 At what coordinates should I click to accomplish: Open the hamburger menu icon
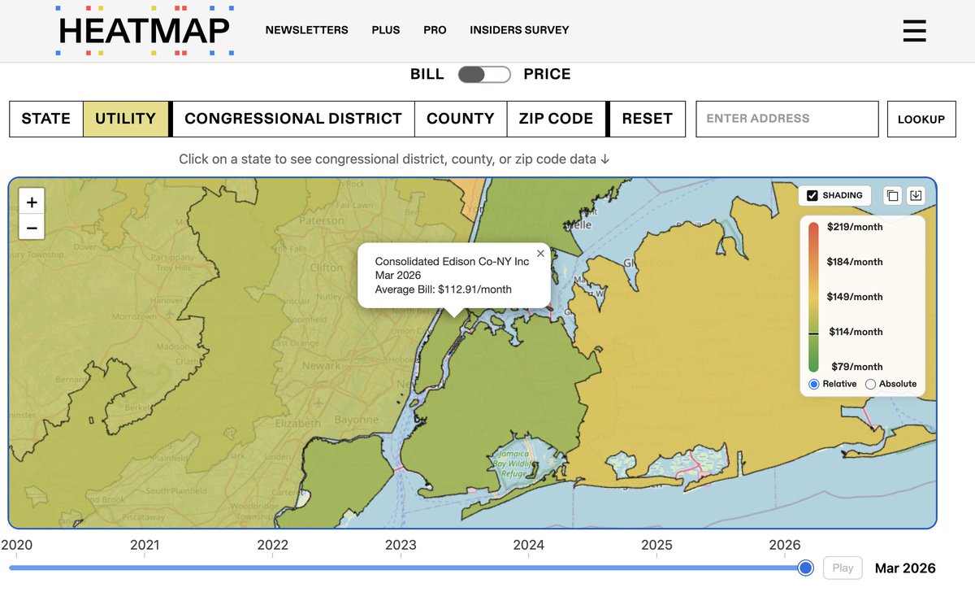914,30
